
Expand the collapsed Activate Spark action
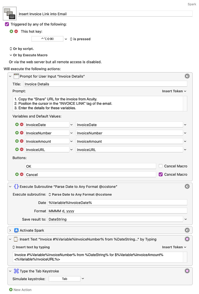(x=10, y=230)
